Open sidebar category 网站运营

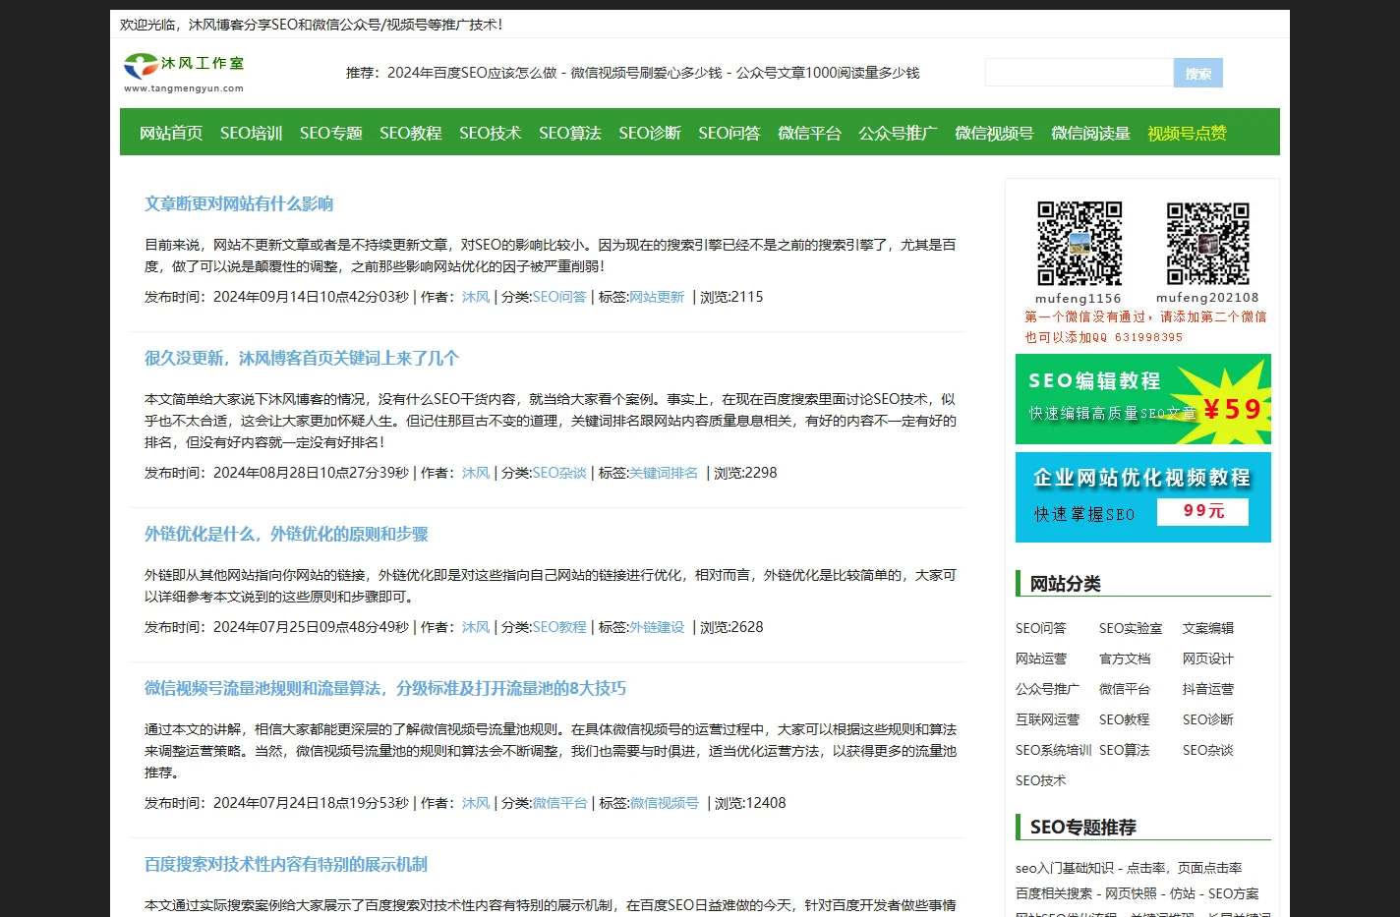point(1041,659)
